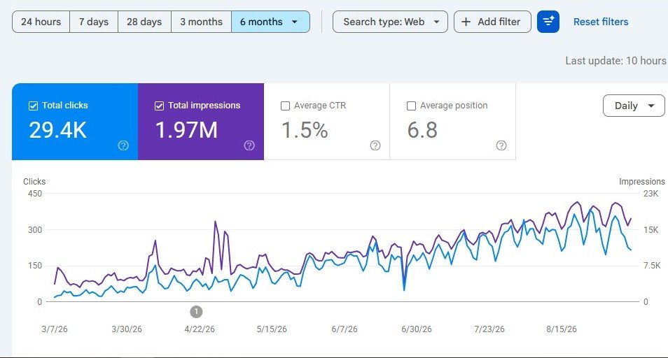Click the 3/30/26 axis date label
The width and height of the screenshot is (668, 358).
coord(127,329)
